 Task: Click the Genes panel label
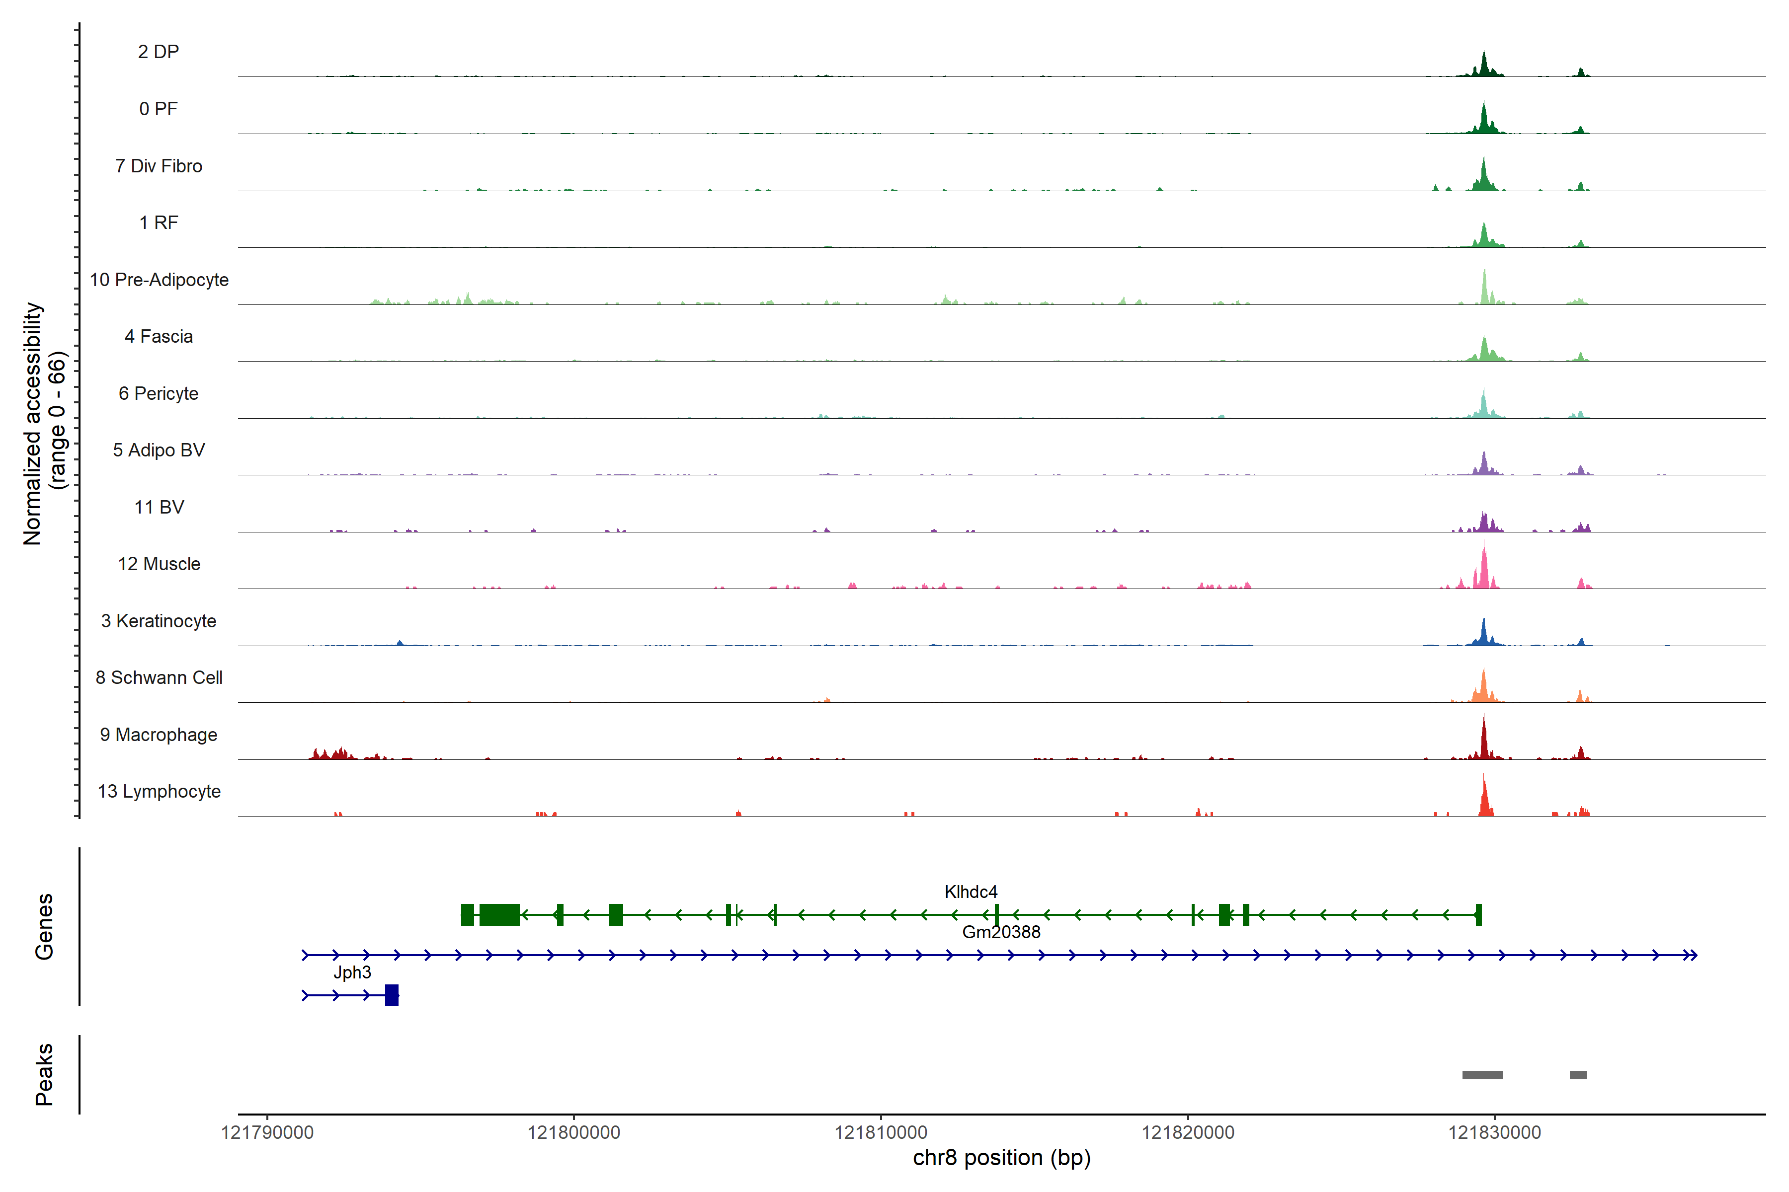tap(44, 926)
